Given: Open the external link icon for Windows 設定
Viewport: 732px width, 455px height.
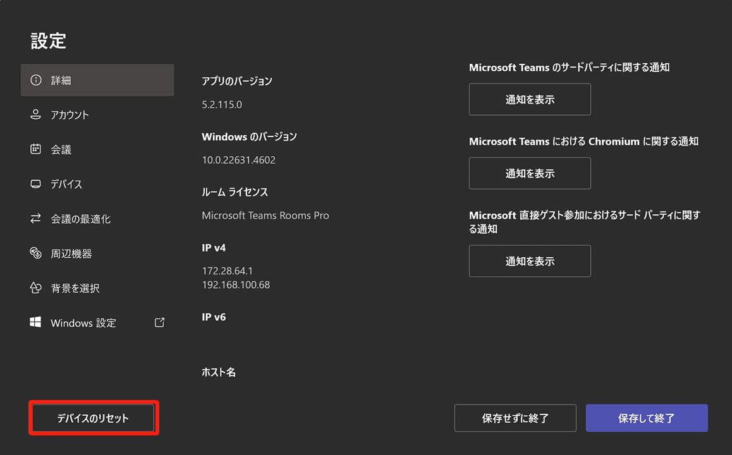Looking at the screenshot, I should tap(160, 323).
